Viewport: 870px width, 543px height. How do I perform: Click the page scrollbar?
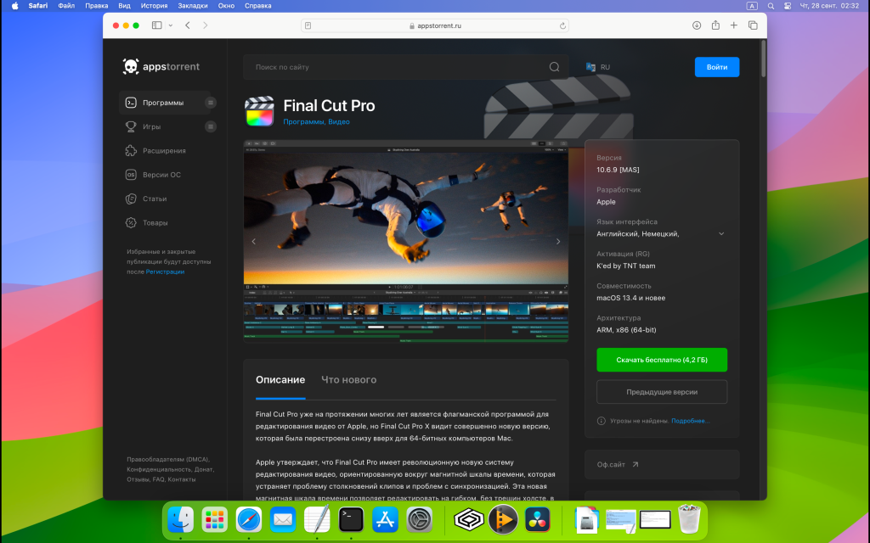pos(764,59)
